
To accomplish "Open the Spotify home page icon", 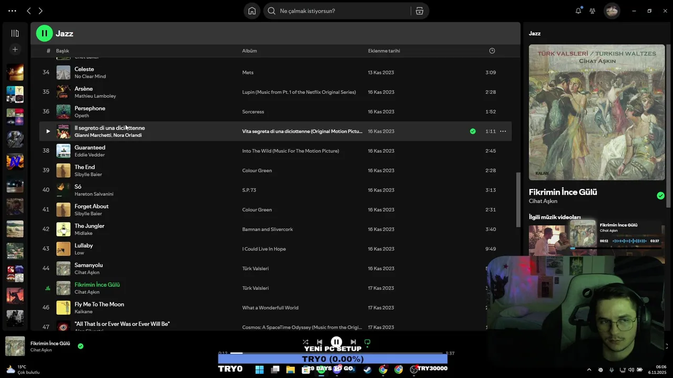I will tap(252, 11).
